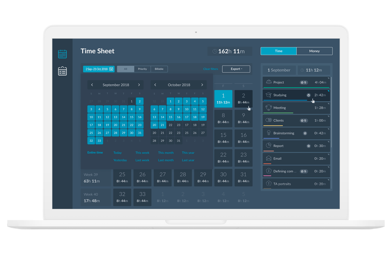Click the timer badge on Studying
392x254 pixels.
click(308, 95)
